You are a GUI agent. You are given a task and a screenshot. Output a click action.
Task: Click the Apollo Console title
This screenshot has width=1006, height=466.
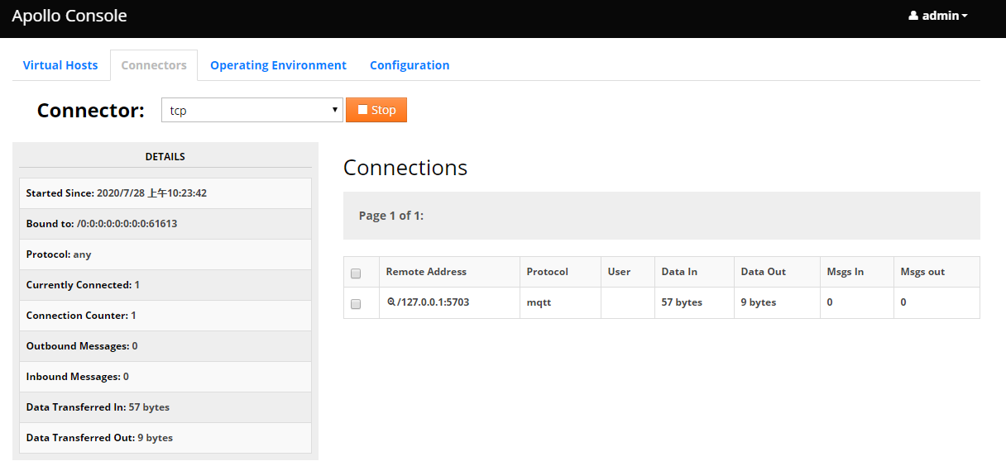(x=69, y=16)
